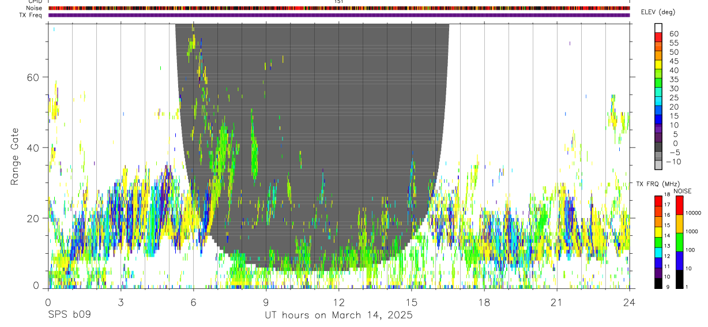Click the 30 value in ELEV legend
The image size is (708, 327).
673,88
